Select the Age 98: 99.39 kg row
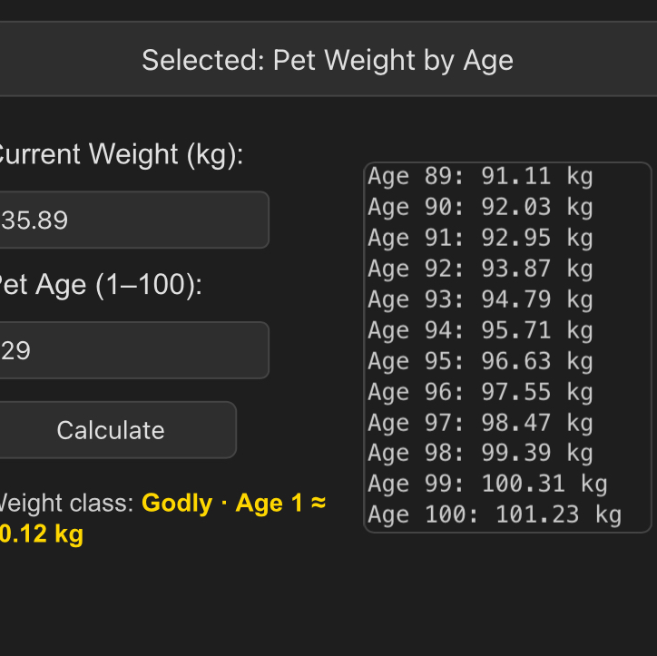This screenshot has height=656, width=657. [480, 454]
